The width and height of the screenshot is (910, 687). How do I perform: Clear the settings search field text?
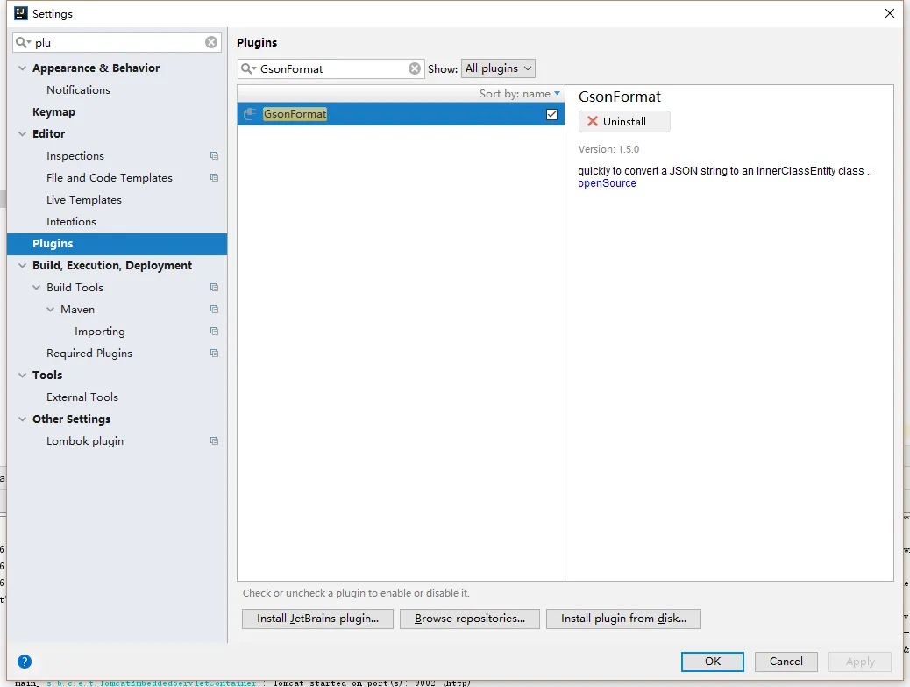click(x=211, y=42)
